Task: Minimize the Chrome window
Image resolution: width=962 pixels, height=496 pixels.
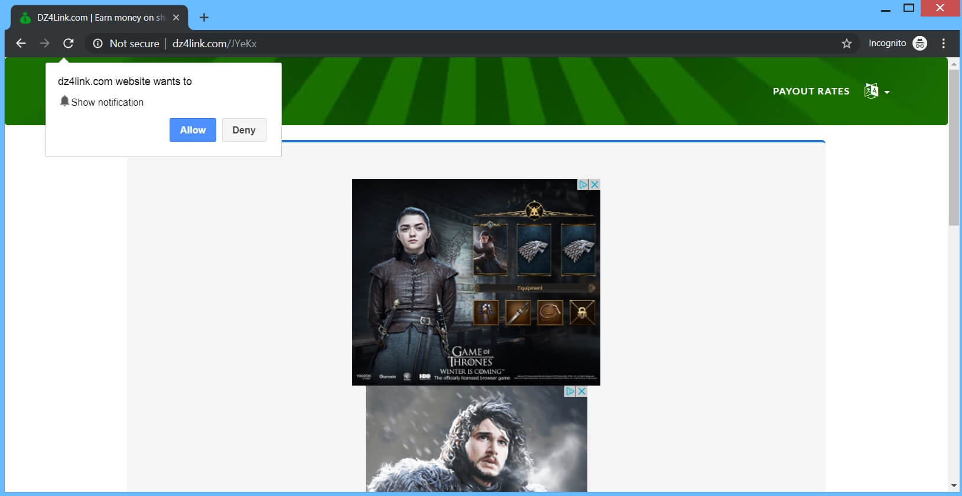Action: 885,9
